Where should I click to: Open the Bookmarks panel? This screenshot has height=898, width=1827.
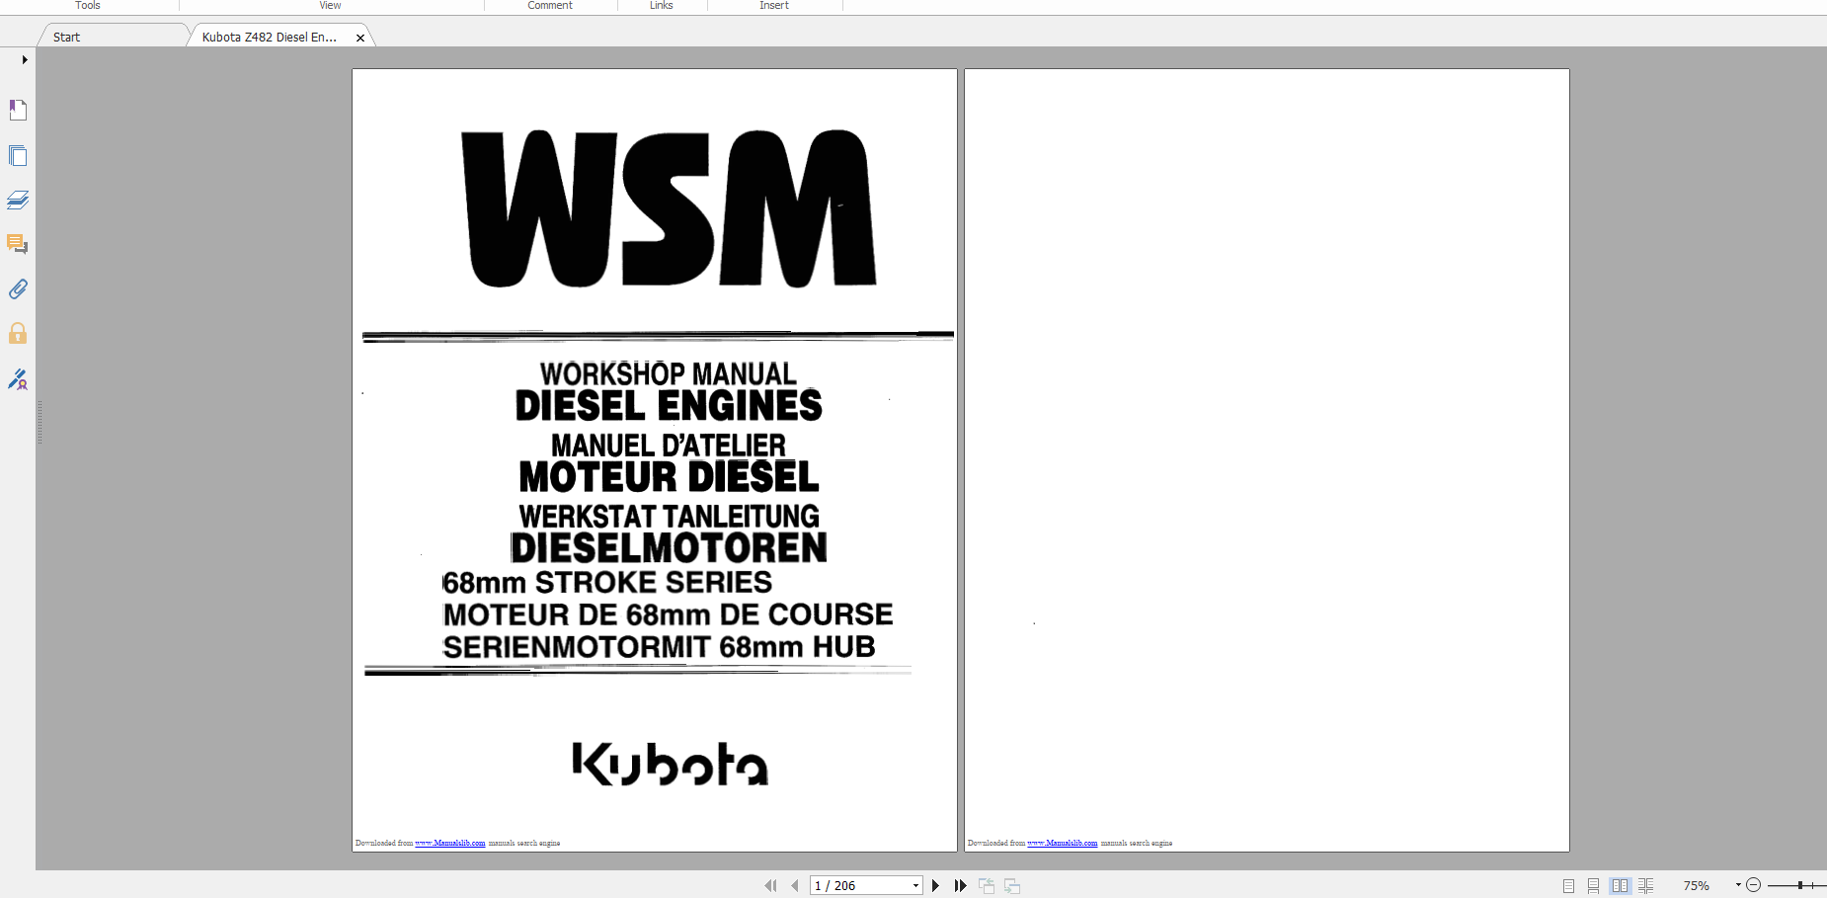pyautogui.click(x=18, y=110)
